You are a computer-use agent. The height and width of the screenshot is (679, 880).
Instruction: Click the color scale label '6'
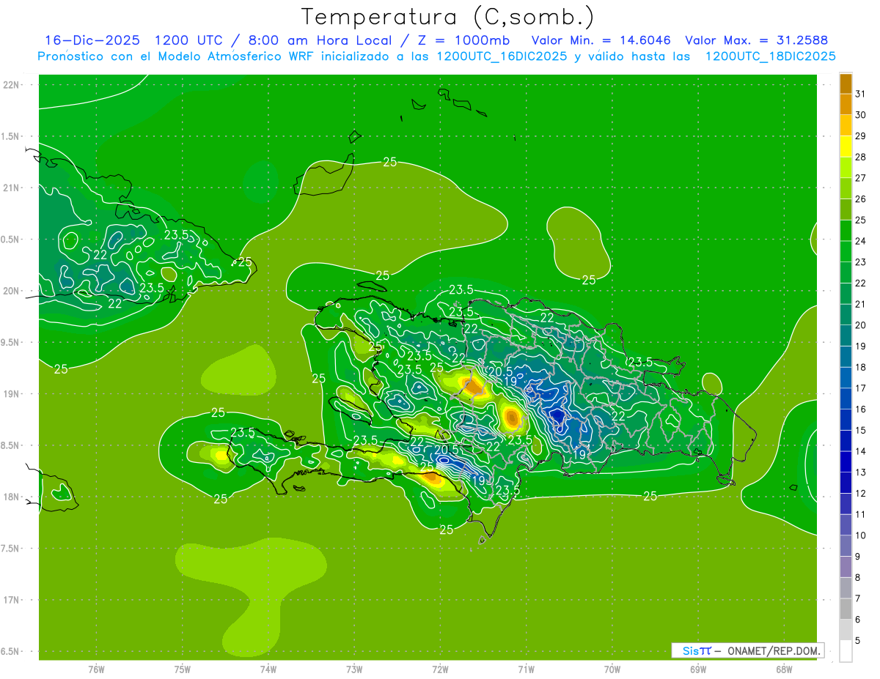(x=858, y=620)
